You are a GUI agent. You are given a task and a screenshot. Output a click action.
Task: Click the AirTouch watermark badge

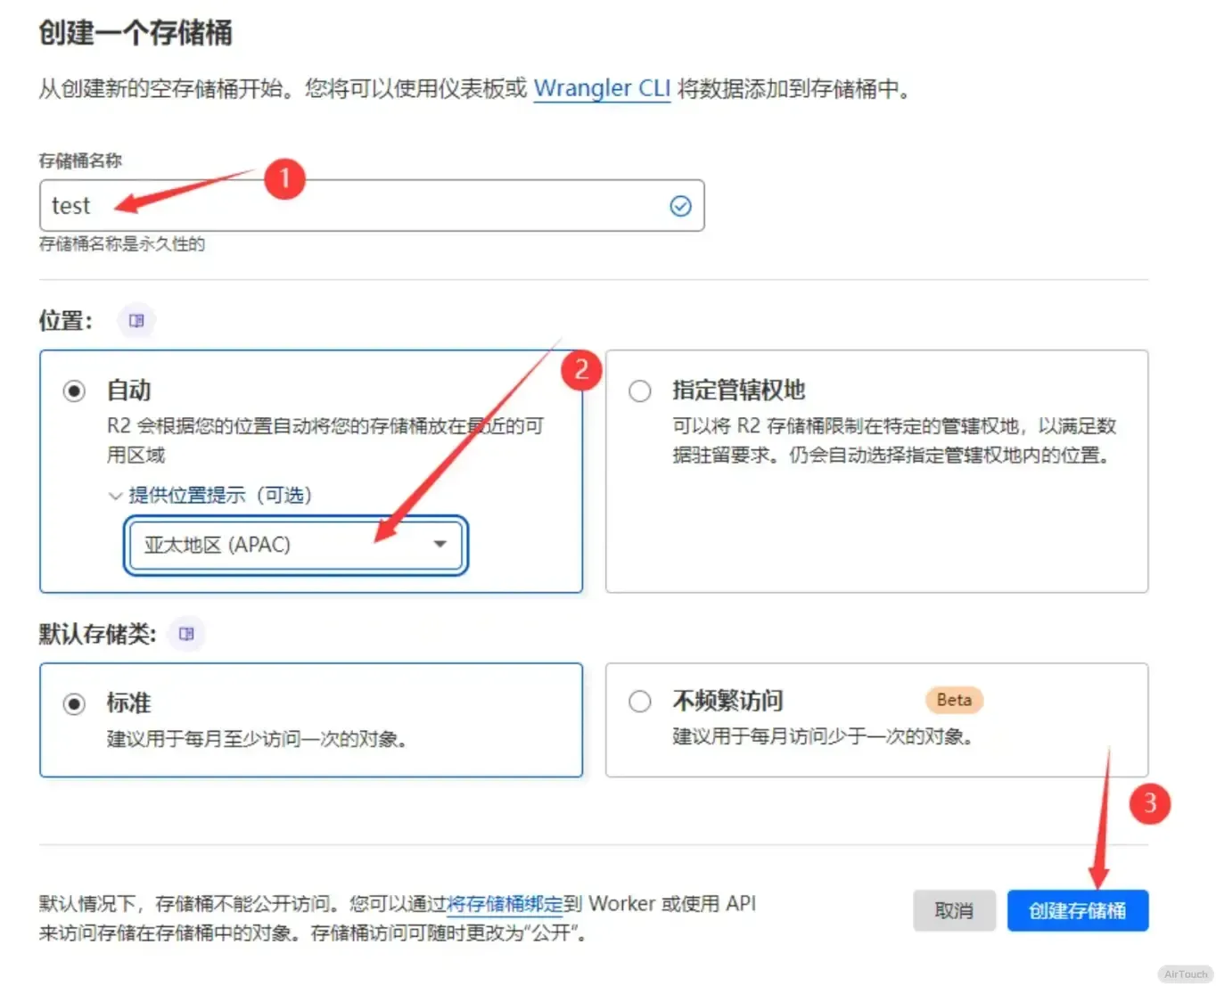[x=1185, y=974]
